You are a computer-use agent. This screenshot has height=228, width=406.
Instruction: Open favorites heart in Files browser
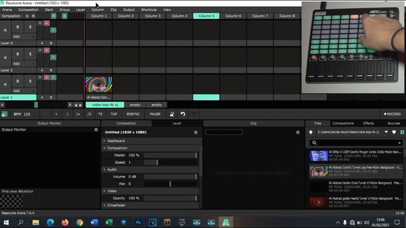click(394, 132)
